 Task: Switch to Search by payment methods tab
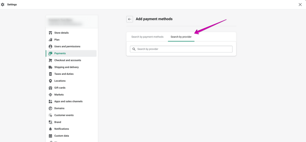click(147, 37)
